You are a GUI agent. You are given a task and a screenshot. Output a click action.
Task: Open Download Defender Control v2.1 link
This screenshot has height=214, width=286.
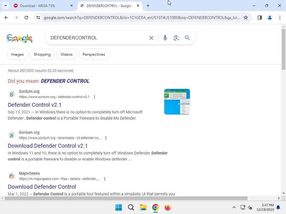[48, 146]
